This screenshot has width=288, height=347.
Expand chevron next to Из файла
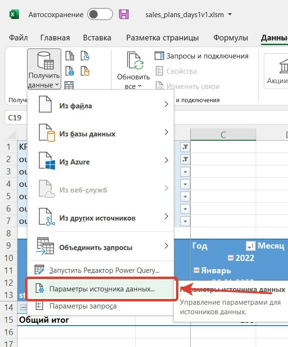(167, 104)
